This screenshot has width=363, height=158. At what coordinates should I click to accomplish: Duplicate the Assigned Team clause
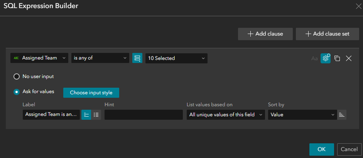click(x=337, y=58)
